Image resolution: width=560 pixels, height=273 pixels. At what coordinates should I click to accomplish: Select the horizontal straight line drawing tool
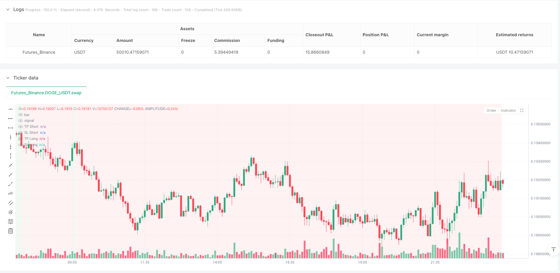click(x=11, y=109)
